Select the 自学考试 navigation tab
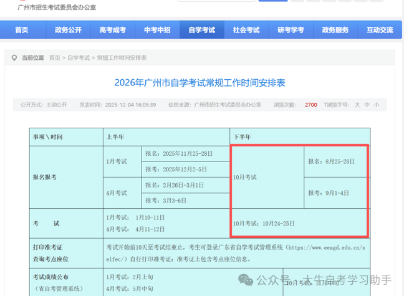This screenshot has height=296, width=404. tap(201, 30)
